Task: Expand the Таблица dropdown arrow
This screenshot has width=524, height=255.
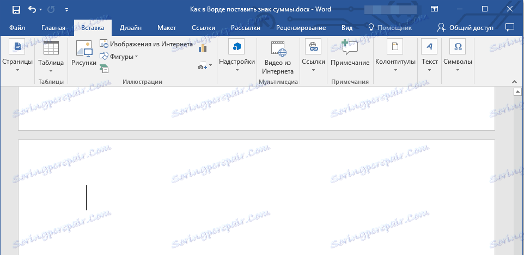Action: (x=51, y=71)
